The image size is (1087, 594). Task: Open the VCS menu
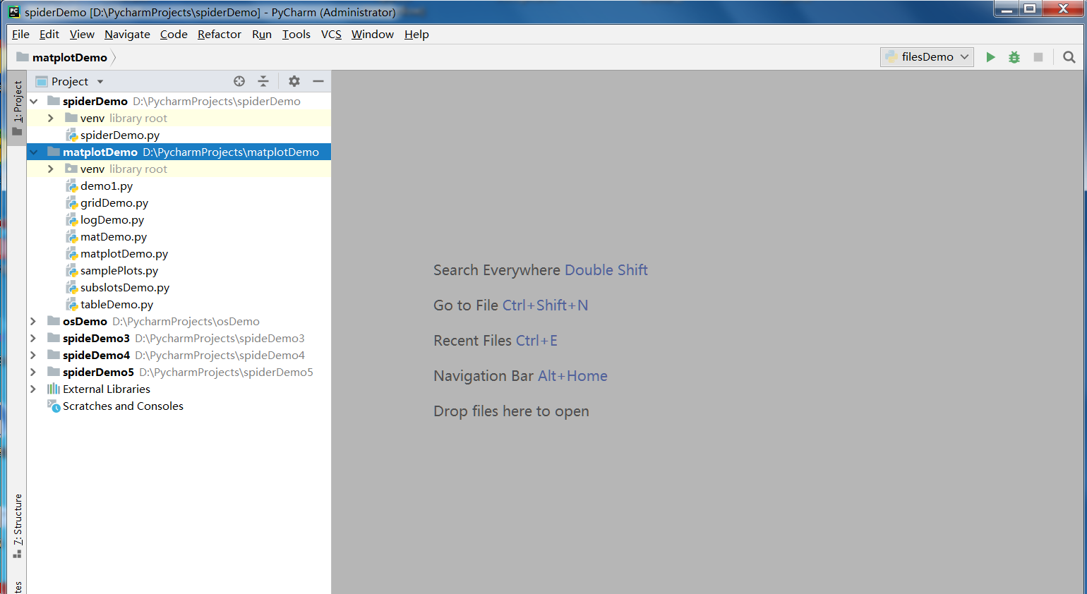click(x=331, y=34)
